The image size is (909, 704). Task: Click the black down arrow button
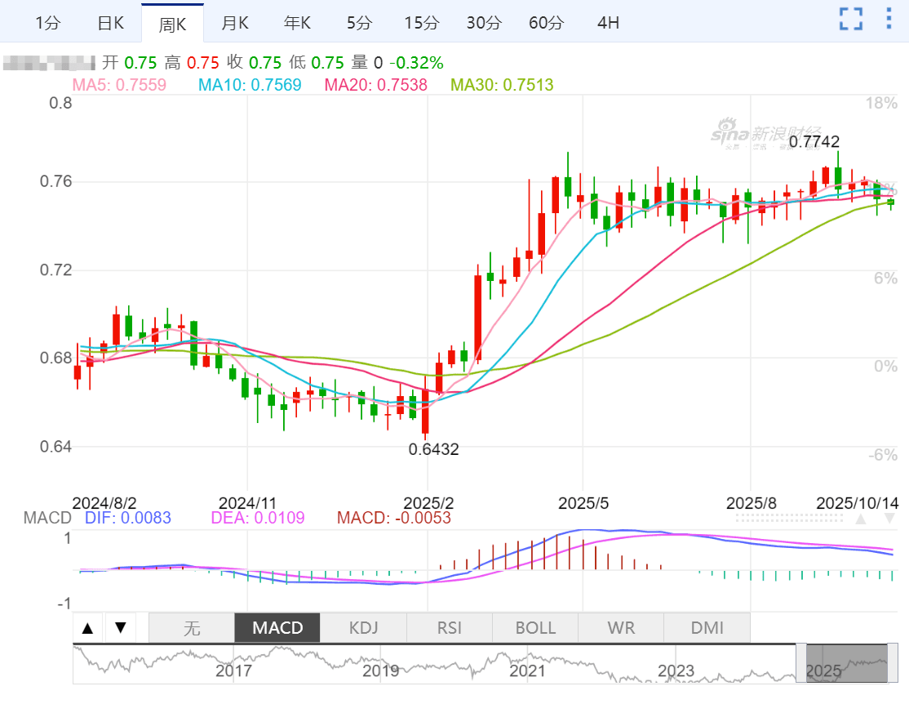(120, 628)
